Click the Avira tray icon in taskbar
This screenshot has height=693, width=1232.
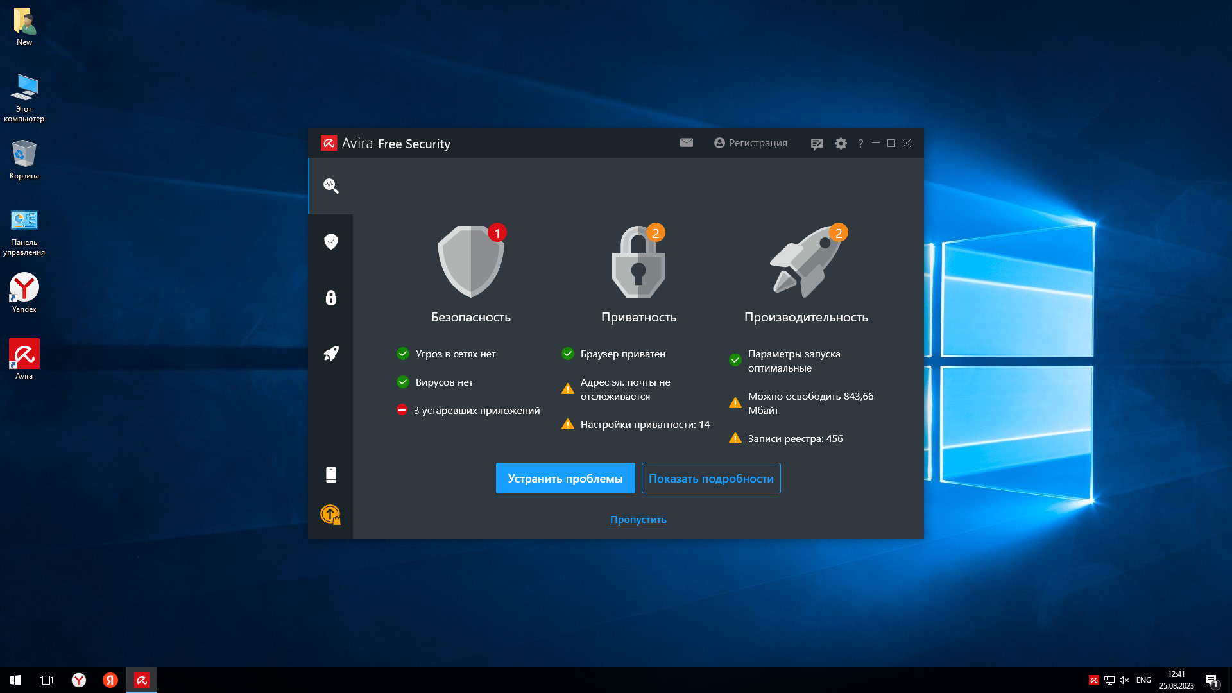pos(1093,680)
